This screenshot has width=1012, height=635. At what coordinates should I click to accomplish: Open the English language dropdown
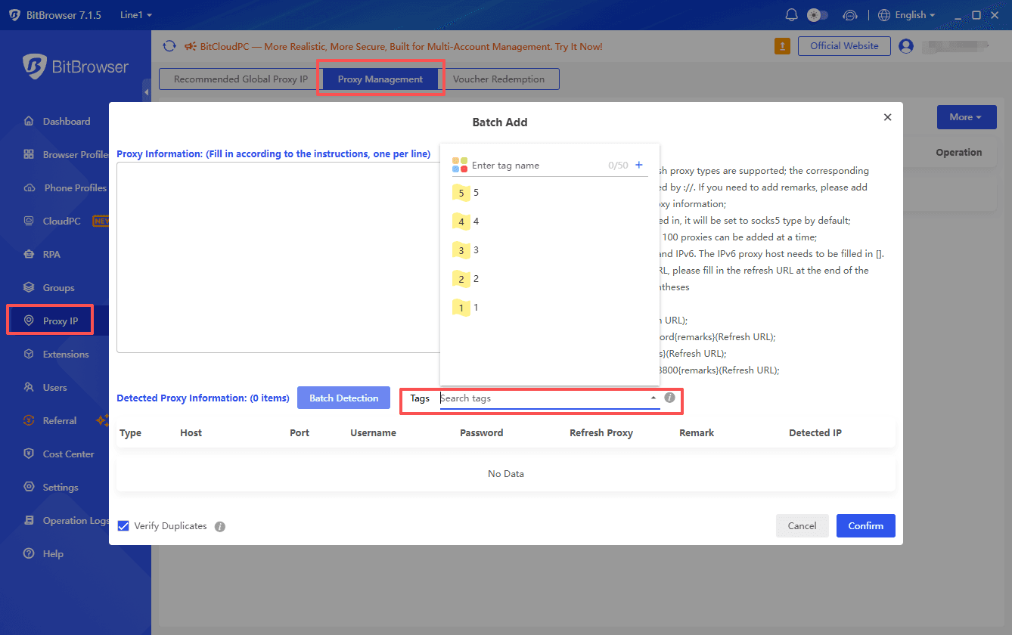(906, 15)
